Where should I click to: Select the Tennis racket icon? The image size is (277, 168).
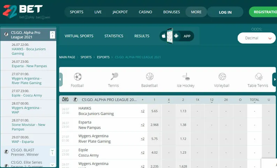pos(114,76)
